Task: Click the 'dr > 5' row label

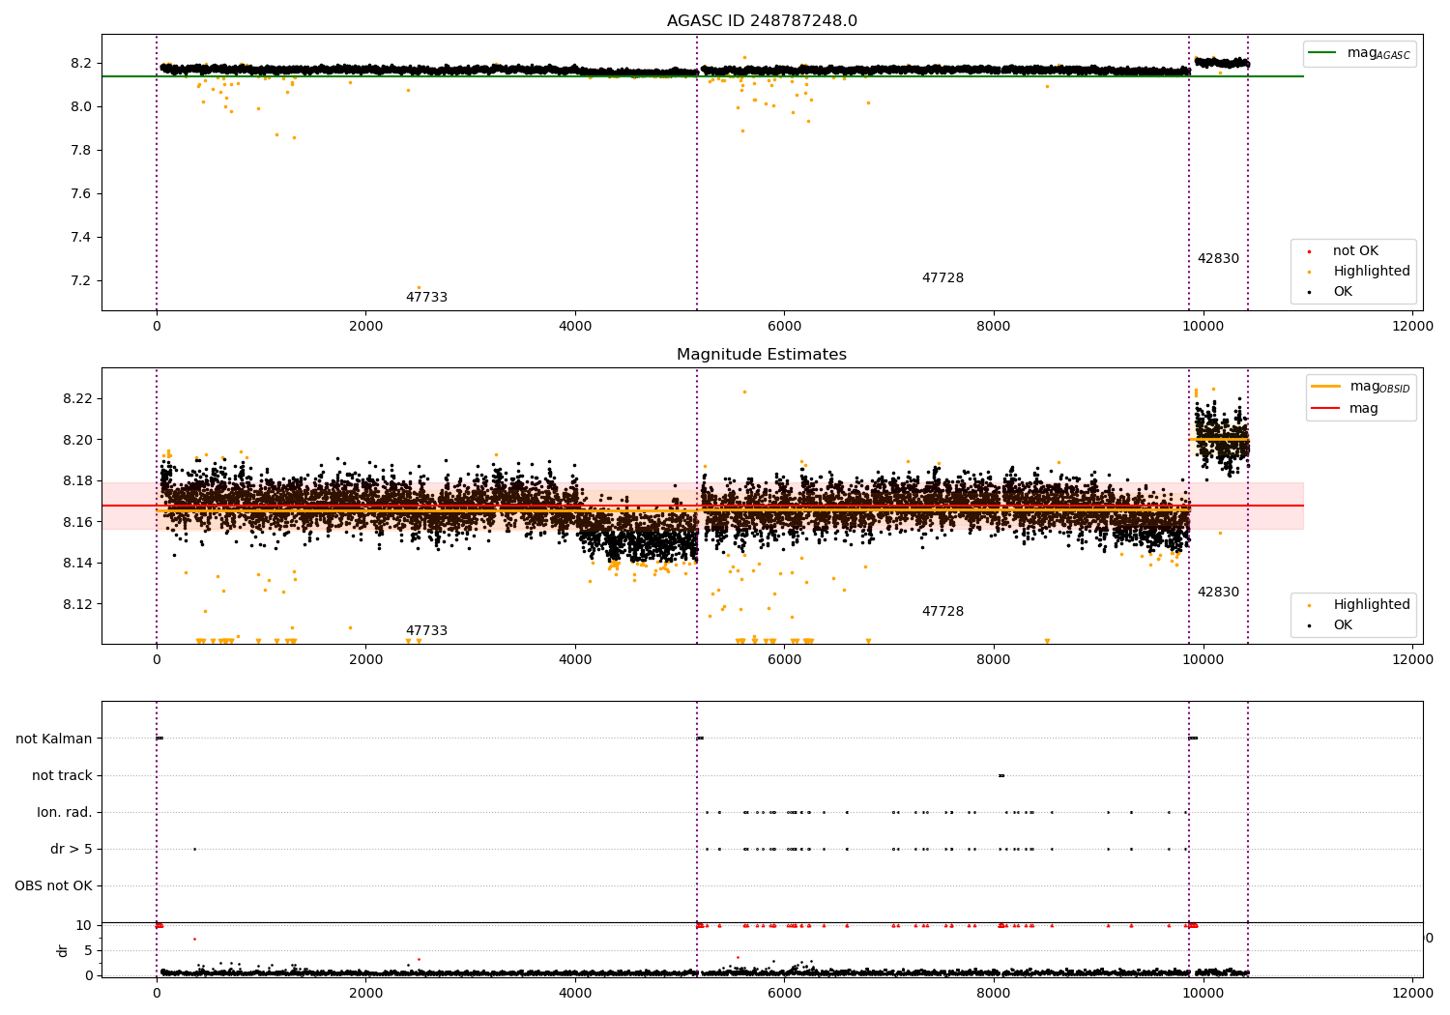Action: click(x=72, y=849)
